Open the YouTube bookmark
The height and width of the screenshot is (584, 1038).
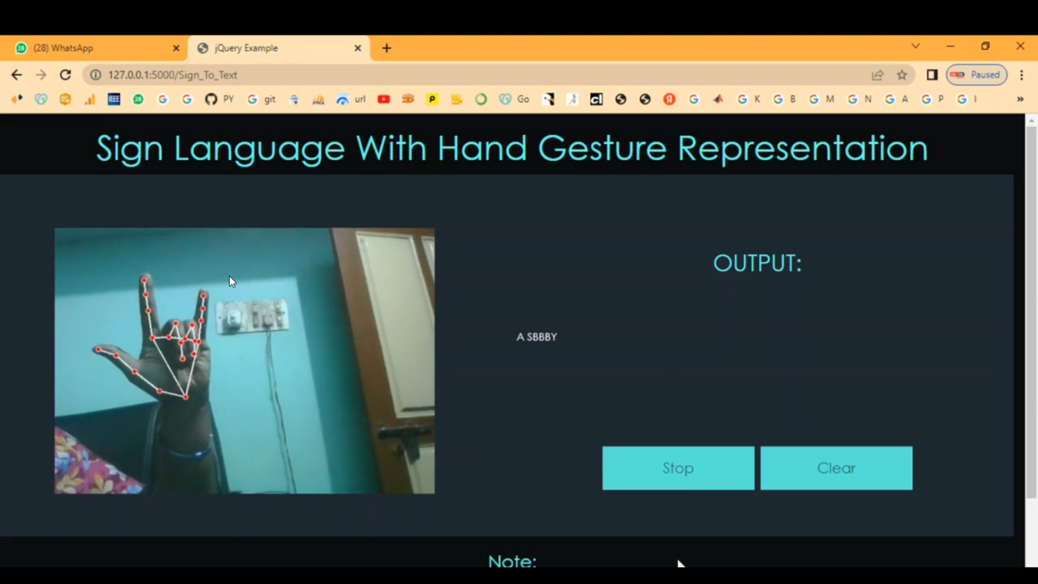[x=383, y=99]
